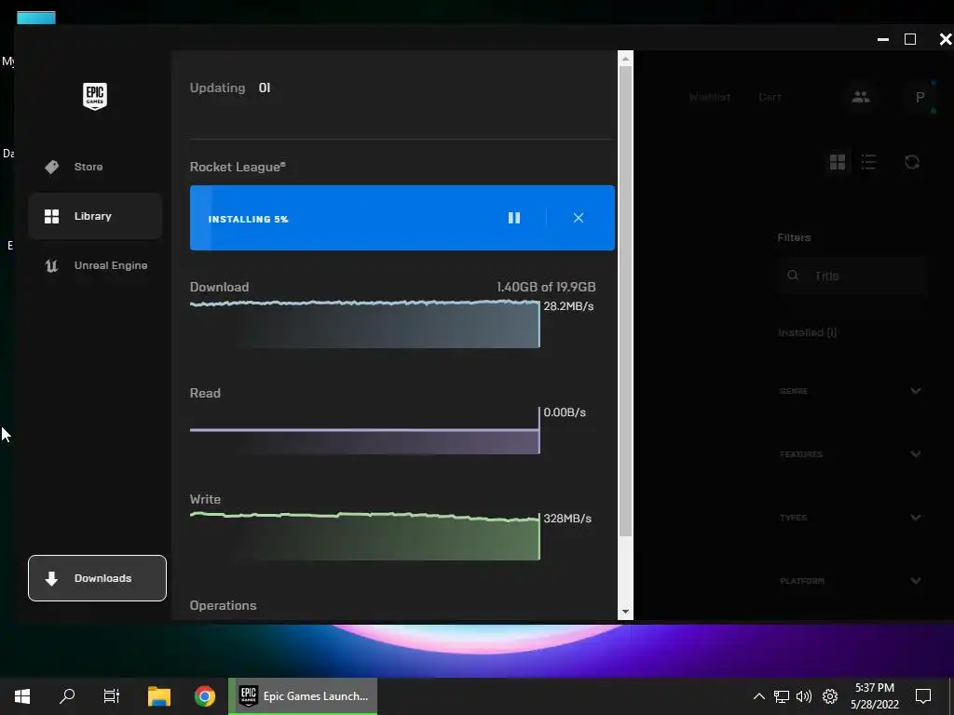Open the P profile avatar
Viewport: 954px width, 715px height.
click(920, 97)
